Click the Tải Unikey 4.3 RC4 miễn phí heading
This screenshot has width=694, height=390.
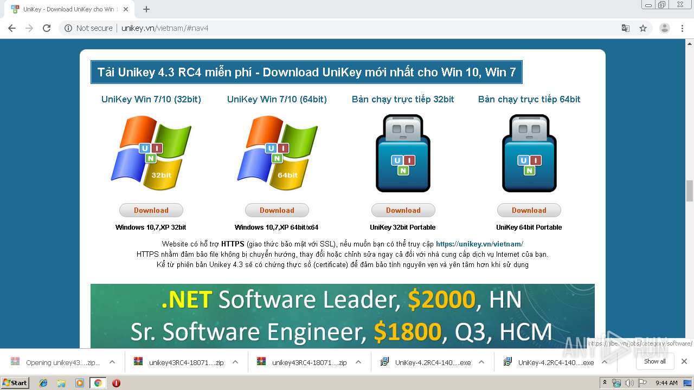(x=306, y=72)
